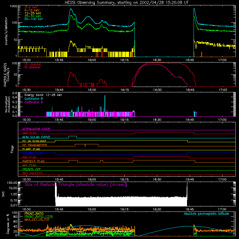Select the Collimator 8 legend entry
239x239 pixels.
pyautogui.click(x=33, y=99)
